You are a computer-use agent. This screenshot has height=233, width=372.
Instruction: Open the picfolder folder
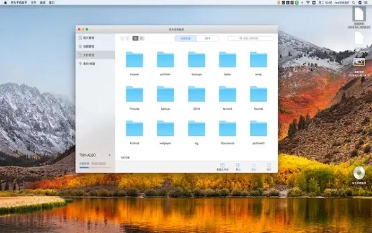(x=166, y=60)
